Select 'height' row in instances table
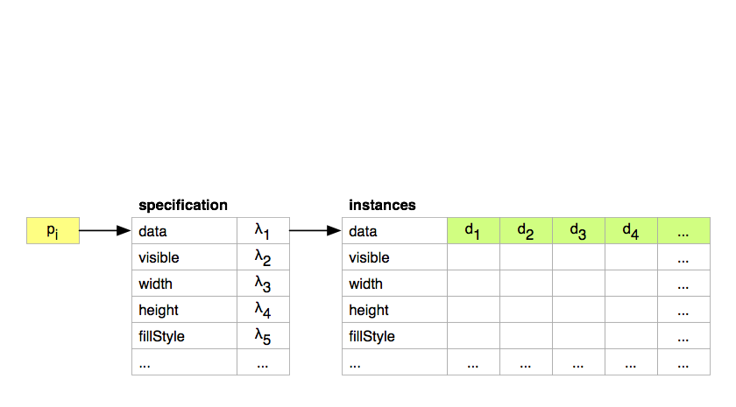This screenshot has width=736, height=407. [x=527, y=310]
